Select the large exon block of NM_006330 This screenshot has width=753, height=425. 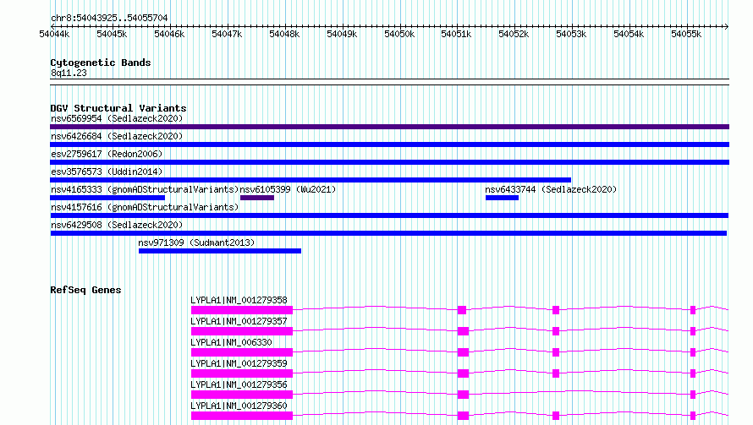242,352
